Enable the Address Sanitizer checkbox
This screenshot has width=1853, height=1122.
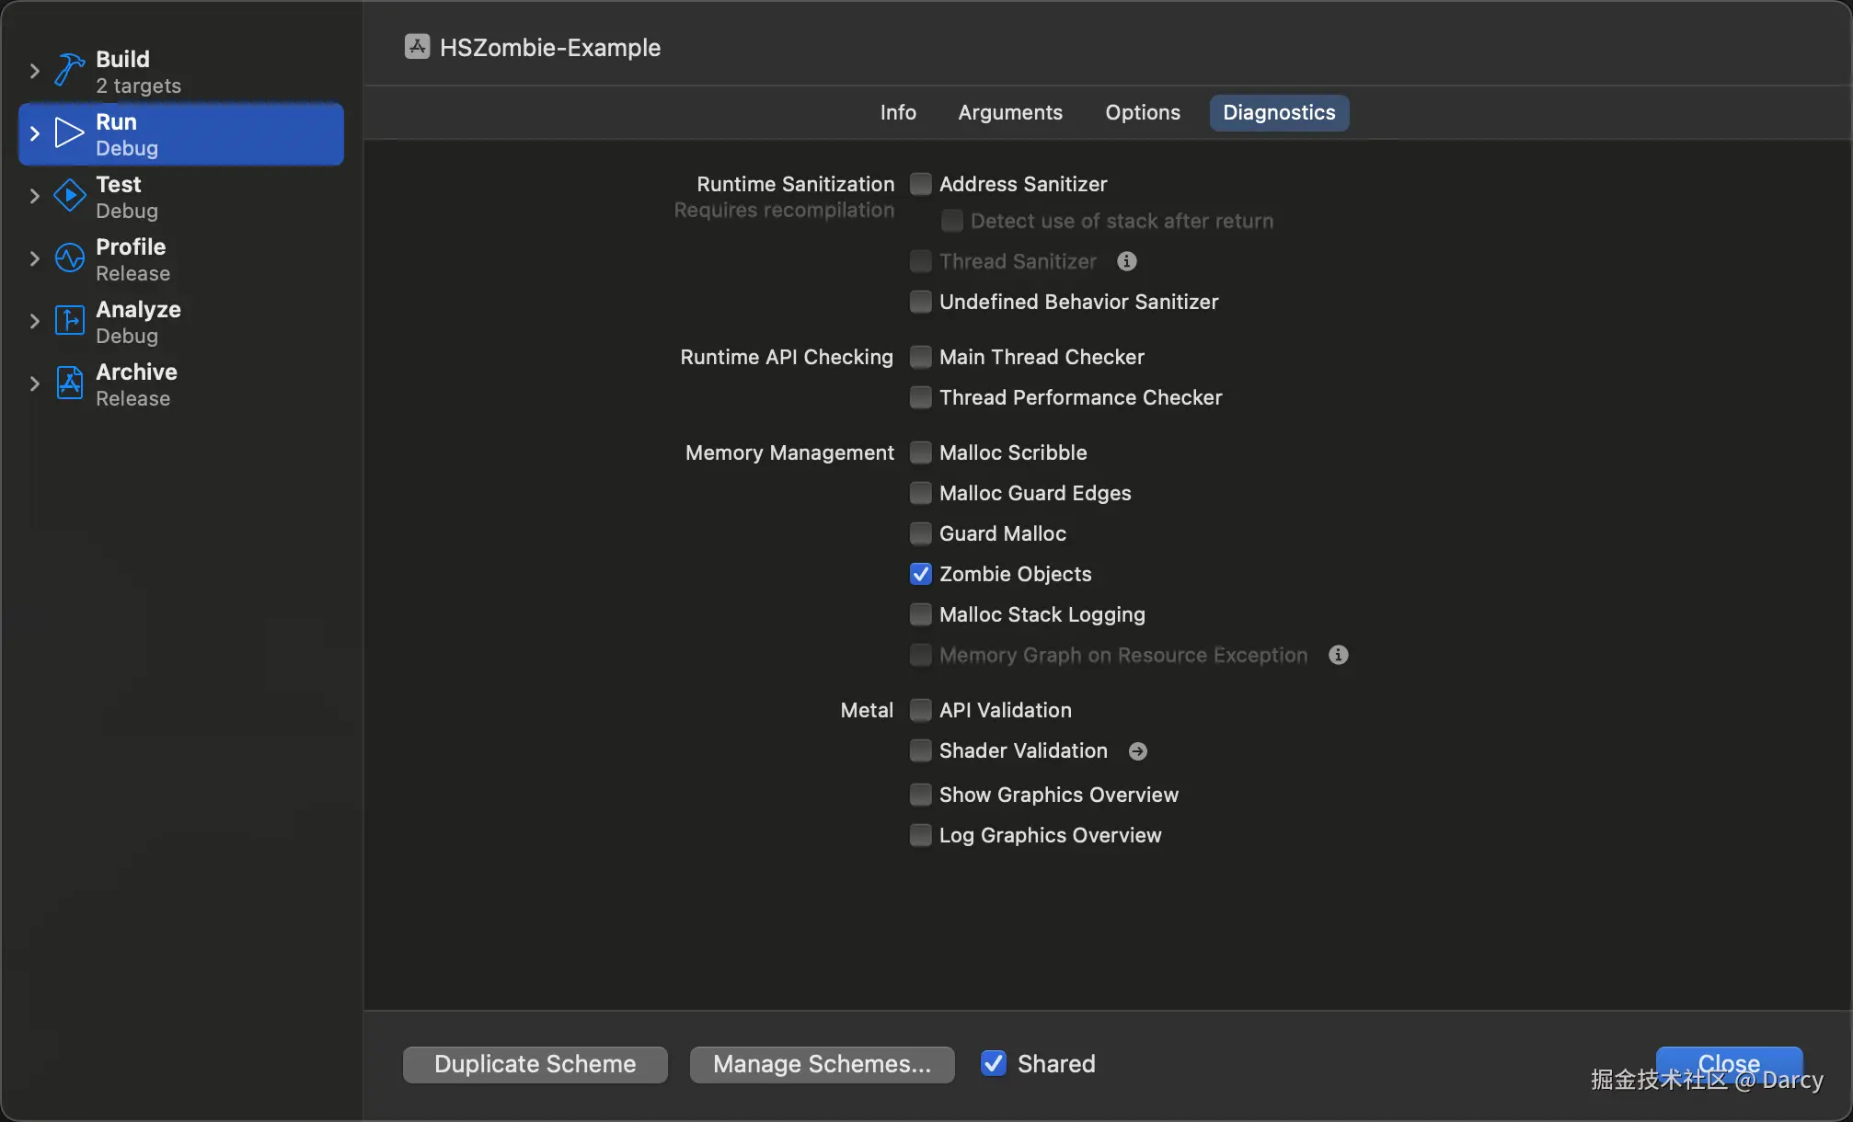click(920, 184)
